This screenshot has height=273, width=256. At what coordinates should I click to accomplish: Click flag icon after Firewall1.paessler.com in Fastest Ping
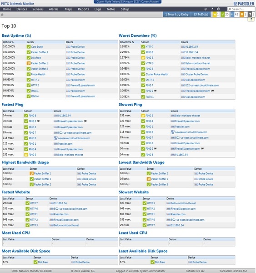[x=85, y=121]
